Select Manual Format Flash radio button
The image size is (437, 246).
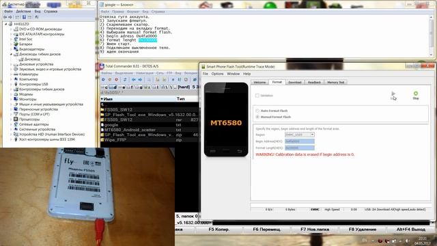pyautogui.click(x=257, y=117)
